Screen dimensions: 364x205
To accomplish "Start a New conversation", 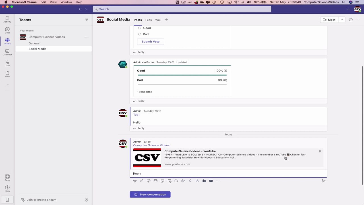I will tap(150, 194).
